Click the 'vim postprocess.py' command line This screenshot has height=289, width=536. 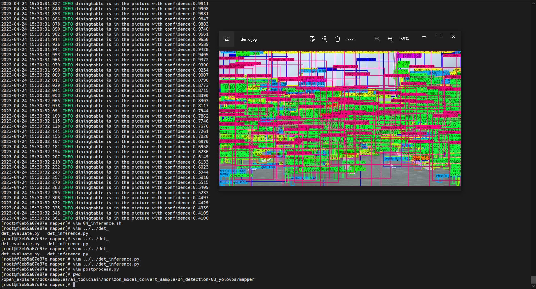[96, 269]
